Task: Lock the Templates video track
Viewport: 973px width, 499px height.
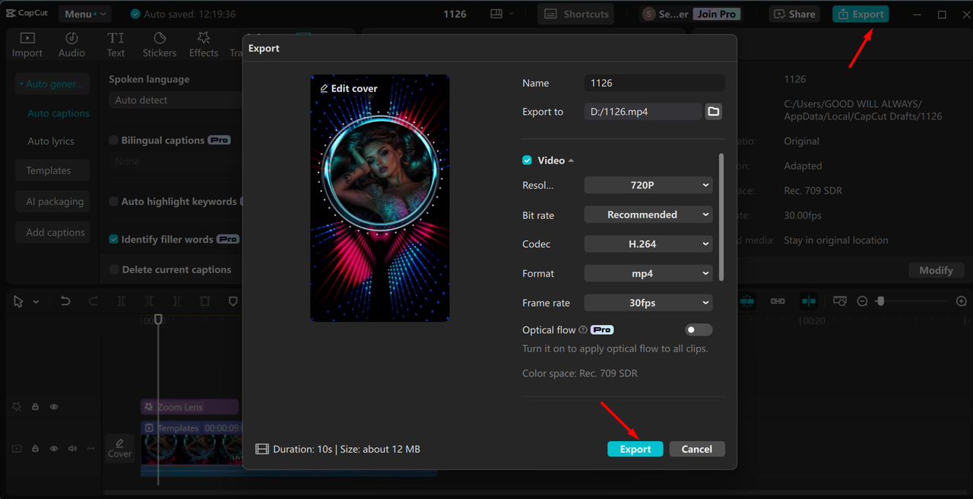Action: pyautogui.click(x=35, y=449)
